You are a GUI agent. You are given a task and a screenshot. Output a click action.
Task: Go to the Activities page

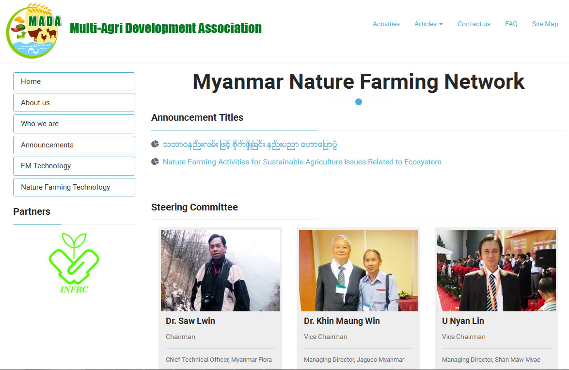pyautogui.click(x=386, y=24)
